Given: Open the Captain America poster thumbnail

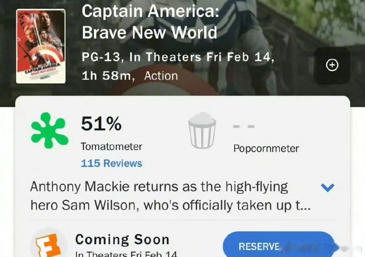Looking at the screenshot, I should (x=41, y=46).
